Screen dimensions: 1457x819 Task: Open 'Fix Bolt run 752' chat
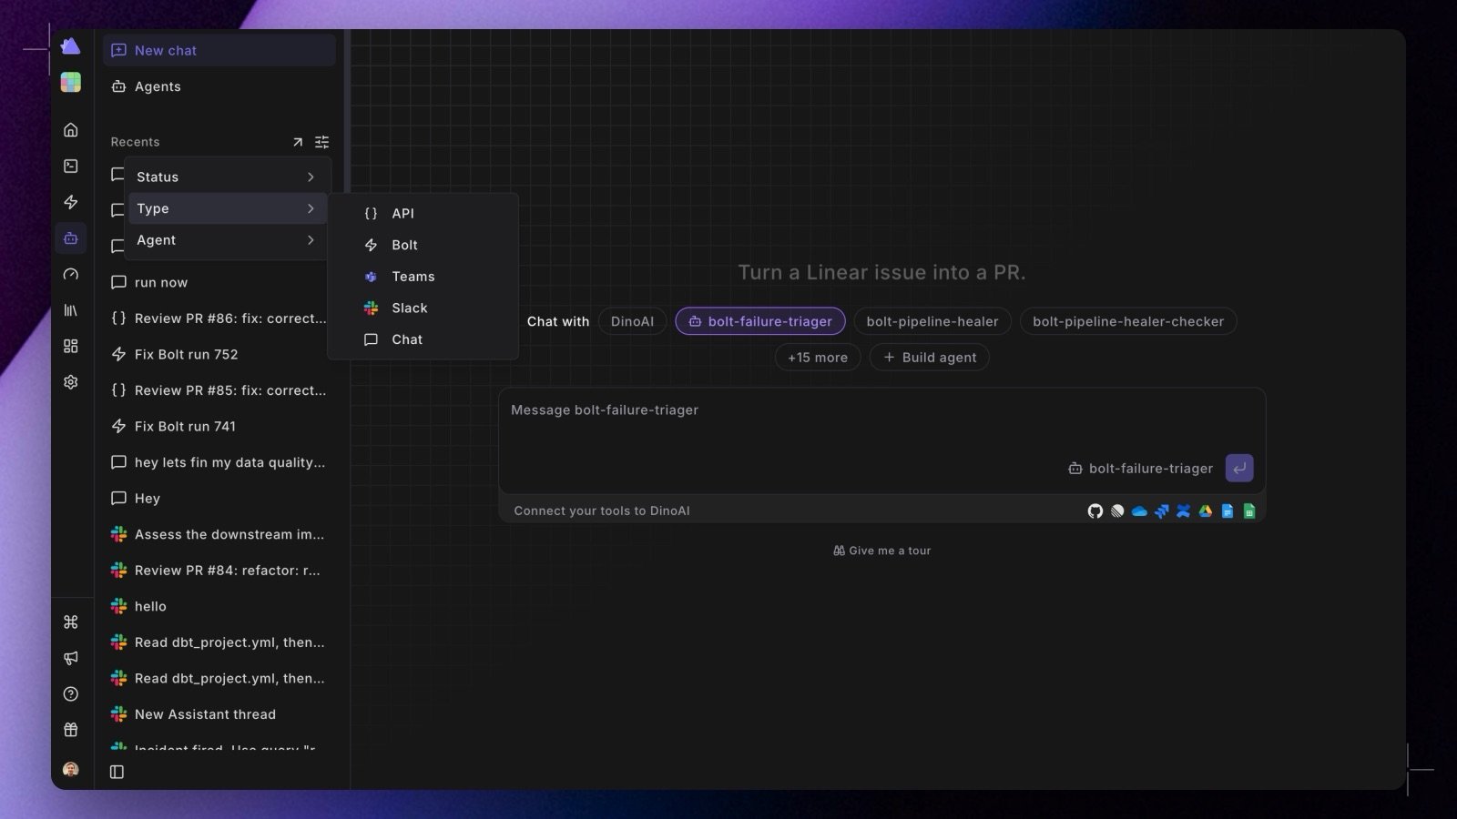219,354
